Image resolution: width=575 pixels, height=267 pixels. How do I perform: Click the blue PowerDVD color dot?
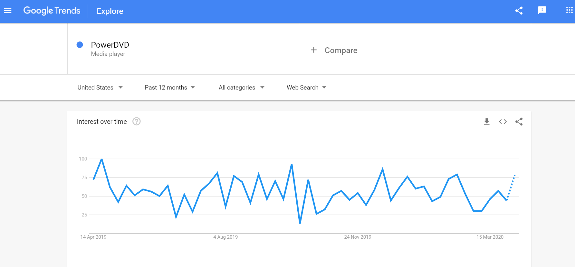click(x=80, y=45)
